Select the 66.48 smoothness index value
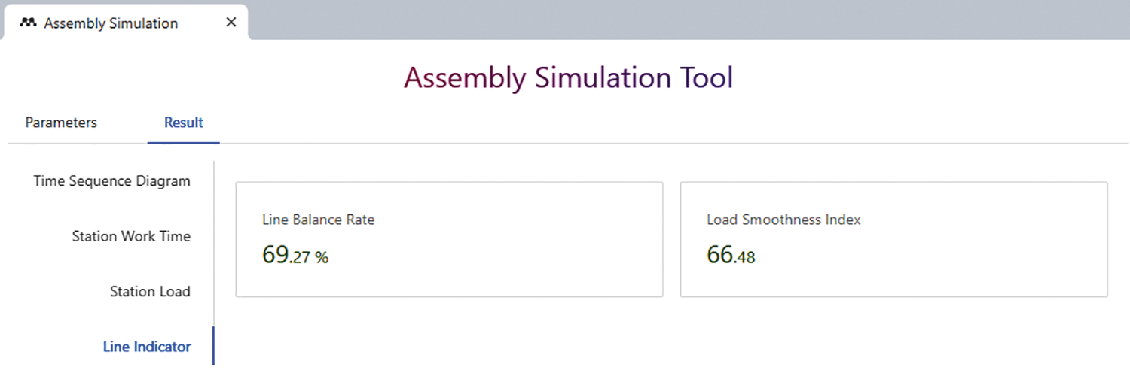 pos(730,256)
